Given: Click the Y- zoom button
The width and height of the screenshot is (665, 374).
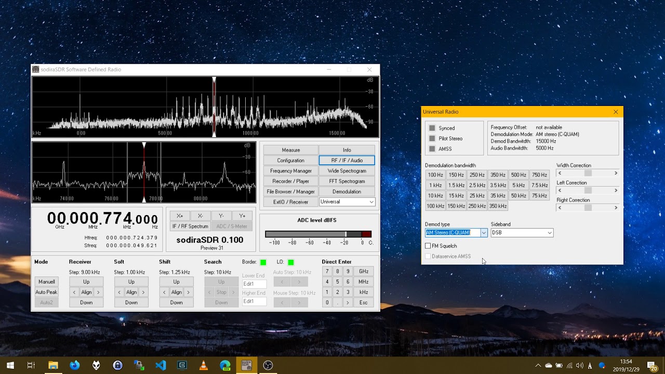Looking at the screenshot, I should click(221, 216).
